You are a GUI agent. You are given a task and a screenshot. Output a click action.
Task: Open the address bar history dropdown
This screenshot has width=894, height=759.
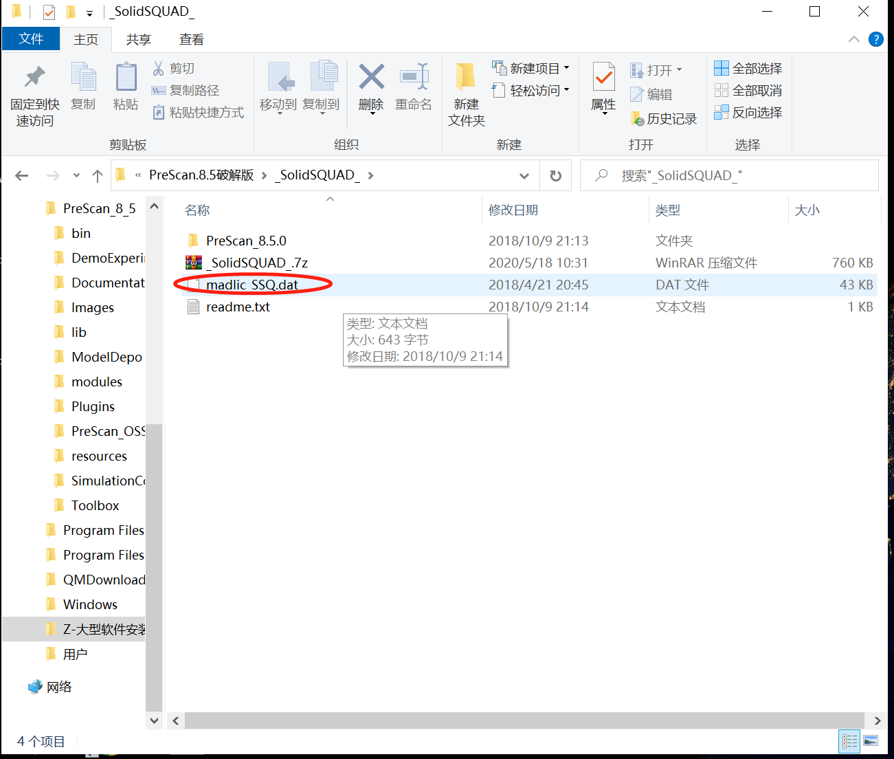click(524, 176)
